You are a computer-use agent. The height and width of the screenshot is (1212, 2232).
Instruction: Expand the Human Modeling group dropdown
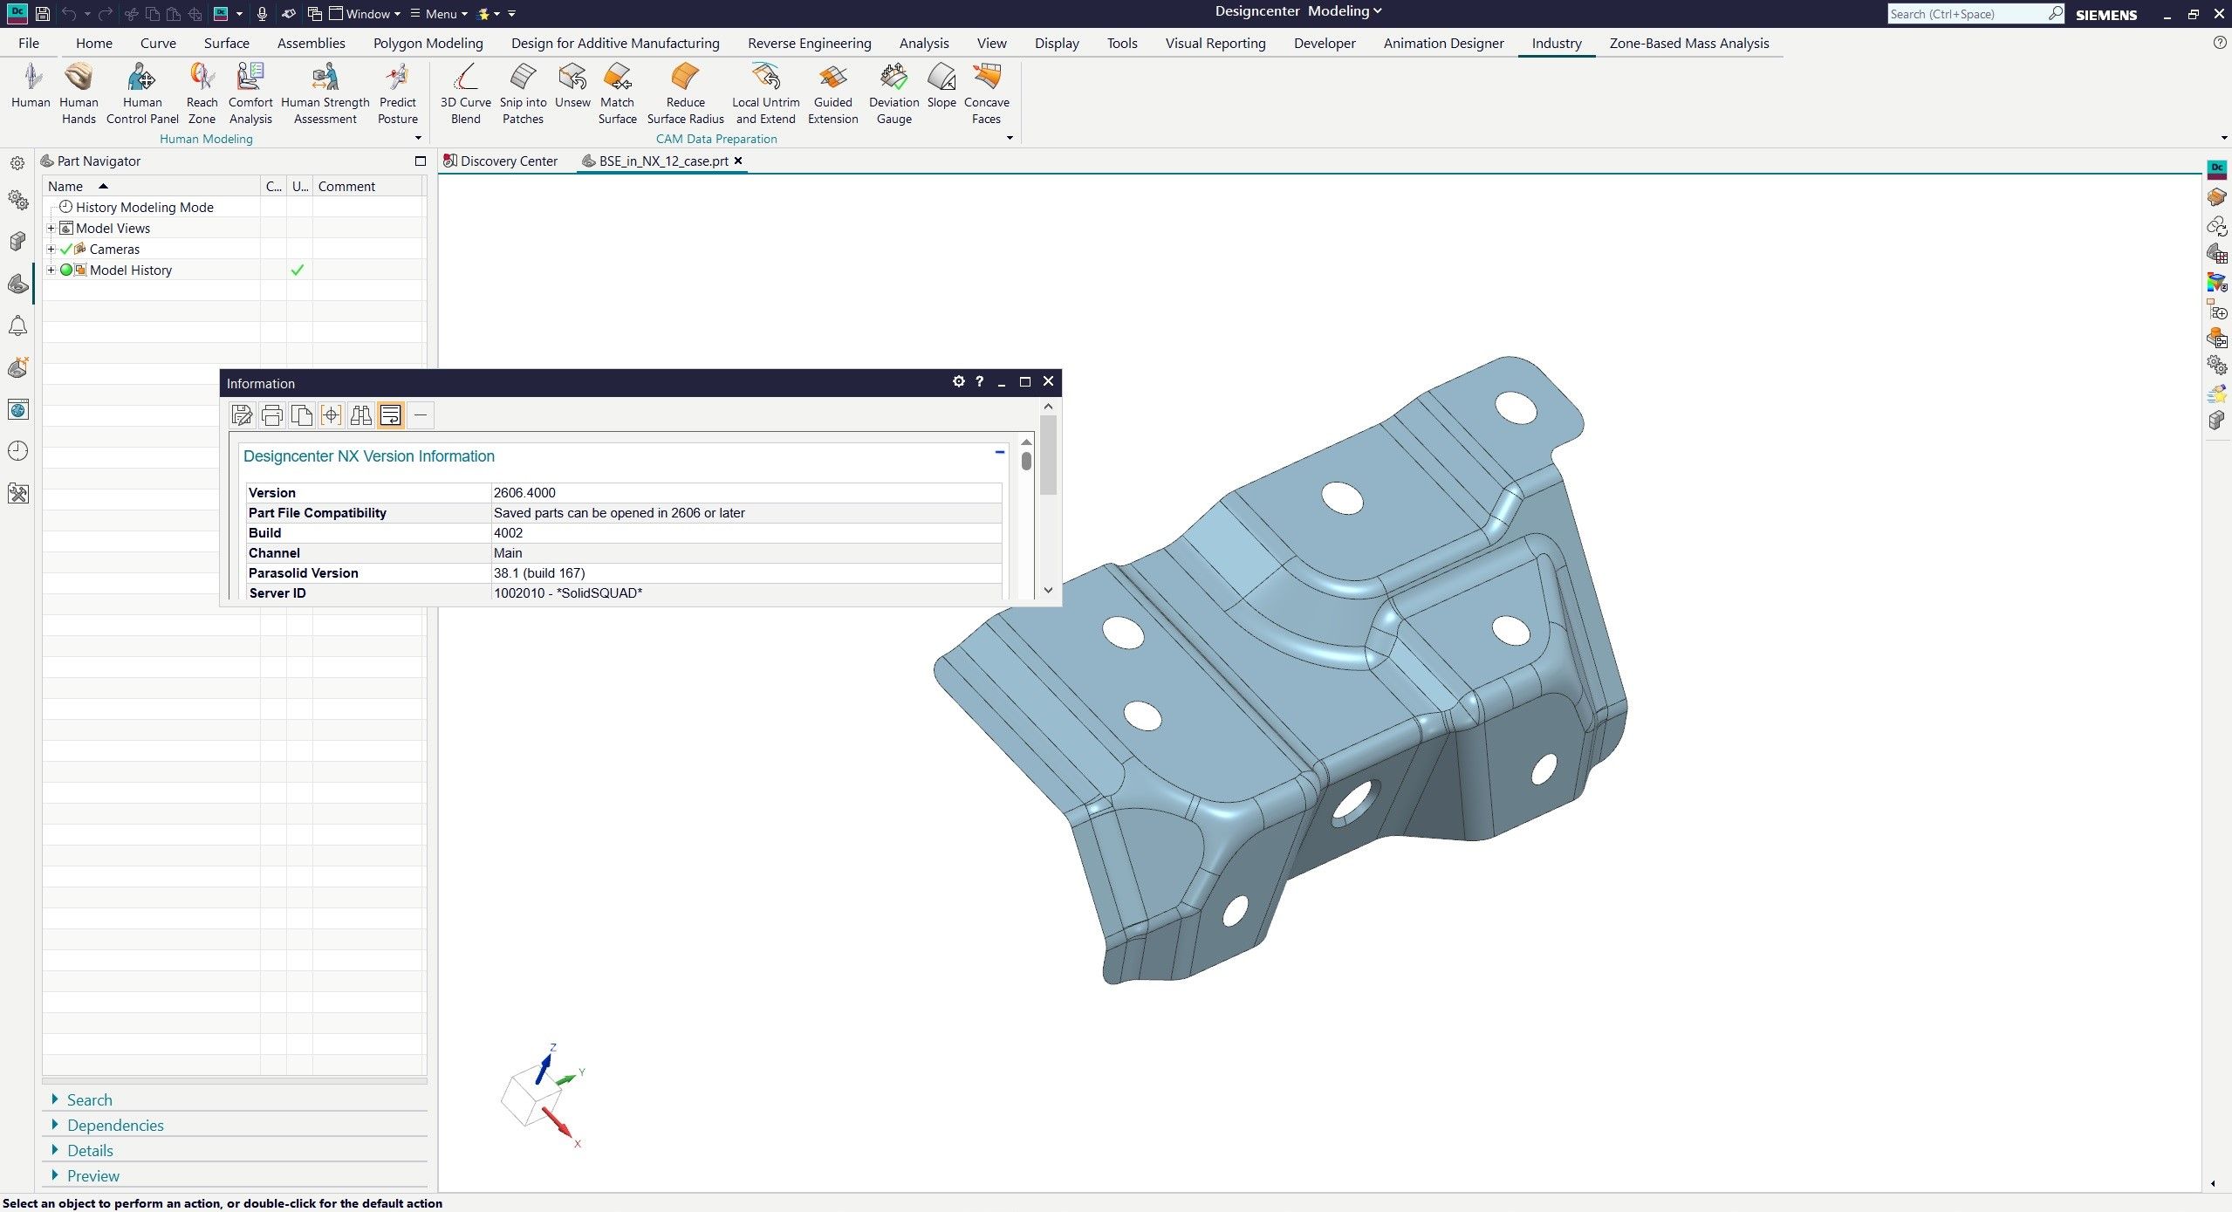pyautogui.click(x=418, y=138)
